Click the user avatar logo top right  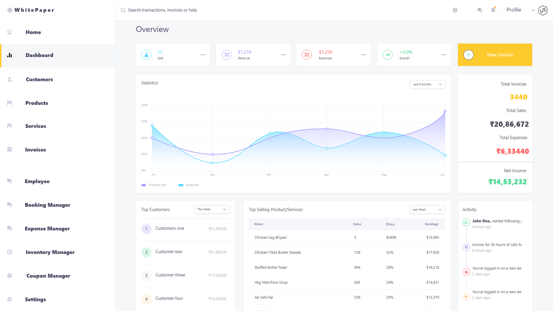point(543,10)
